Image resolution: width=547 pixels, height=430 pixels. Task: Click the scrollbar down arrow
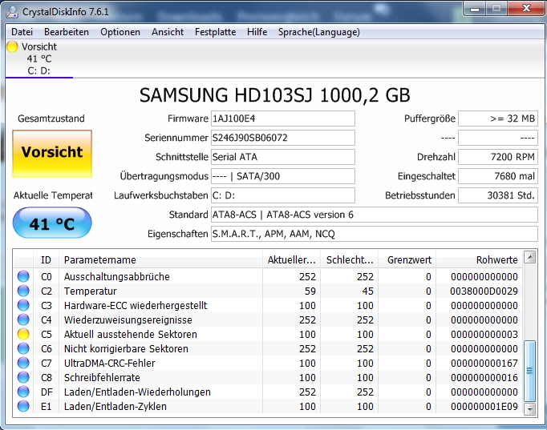[x=530, y=408]
